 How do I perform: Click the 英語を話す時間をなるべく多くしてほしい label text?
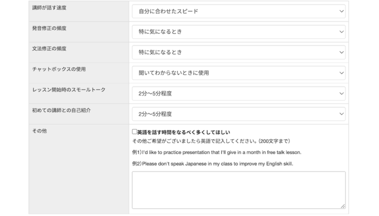pos(184,132)
